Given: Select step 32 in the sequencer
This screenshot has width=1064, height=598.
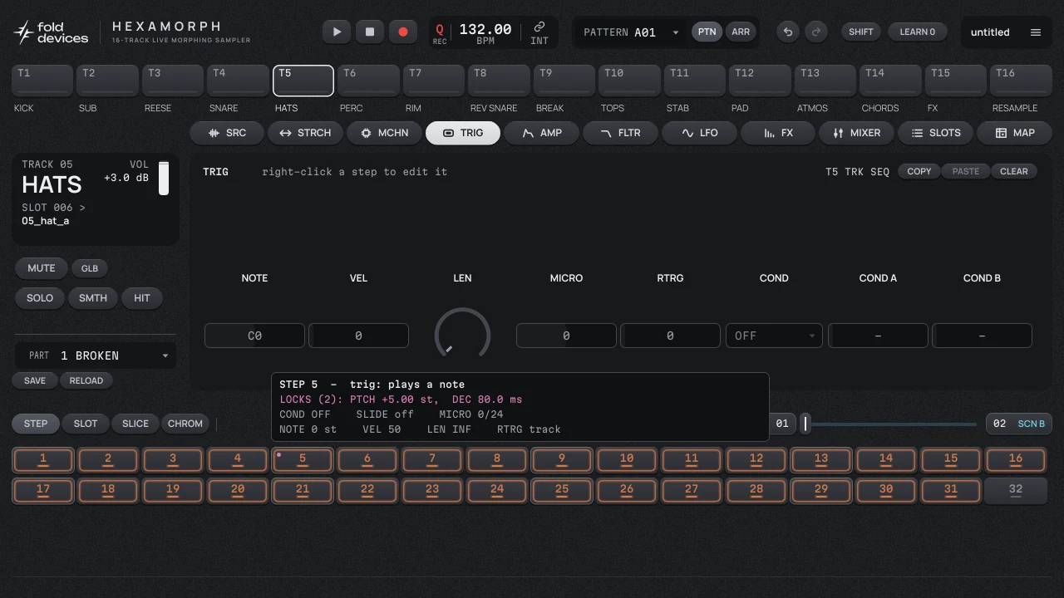Looking at the screenshot, I should click(x=1016, y=490).
